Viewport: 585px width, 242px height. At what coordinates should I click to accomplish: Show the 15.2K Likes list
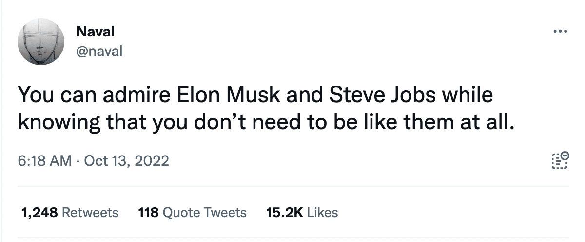pos(302,212)
